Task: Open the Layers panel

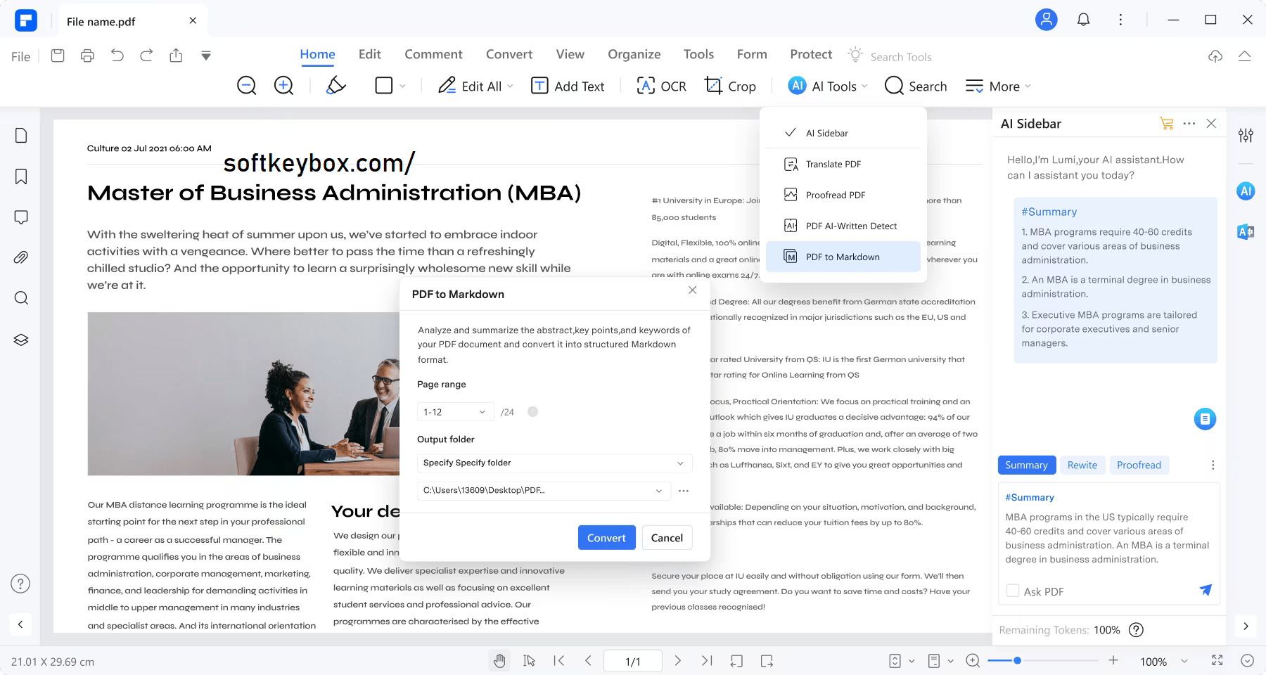Action: pyautogui.click(x=21, y=340)
